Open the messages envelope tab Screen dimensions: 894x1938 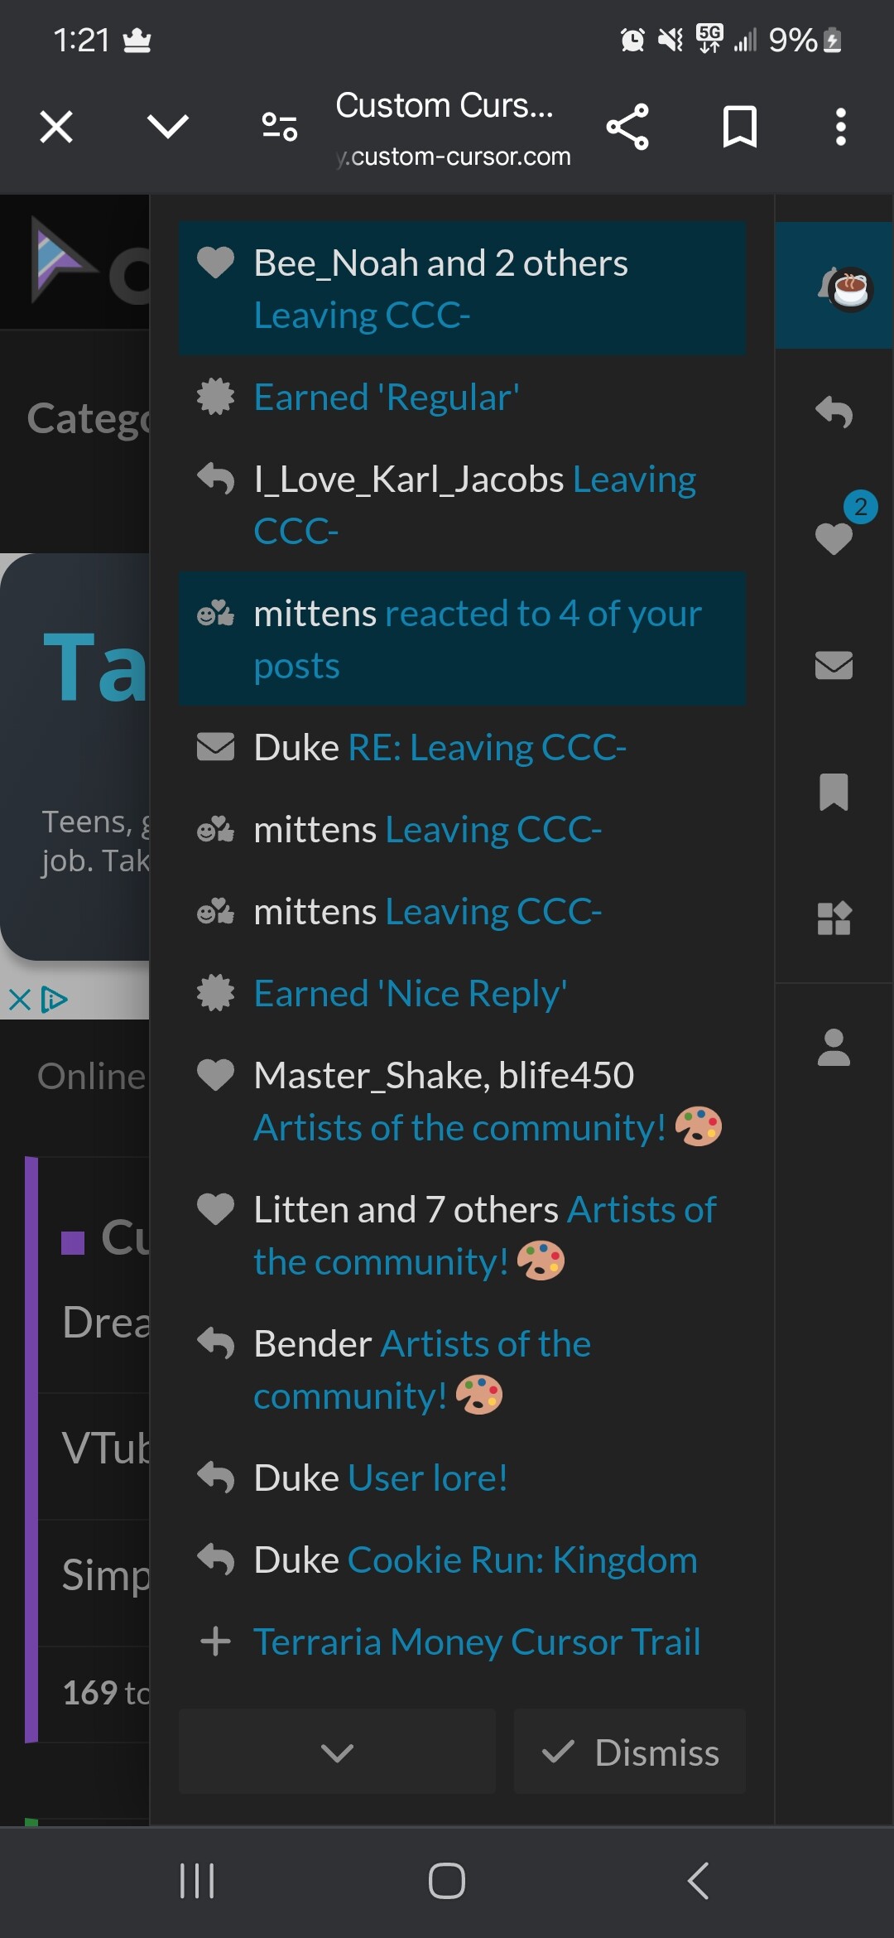[x=834, y=665]
